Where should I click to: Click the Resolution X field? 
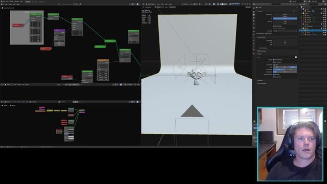(285, 14)
